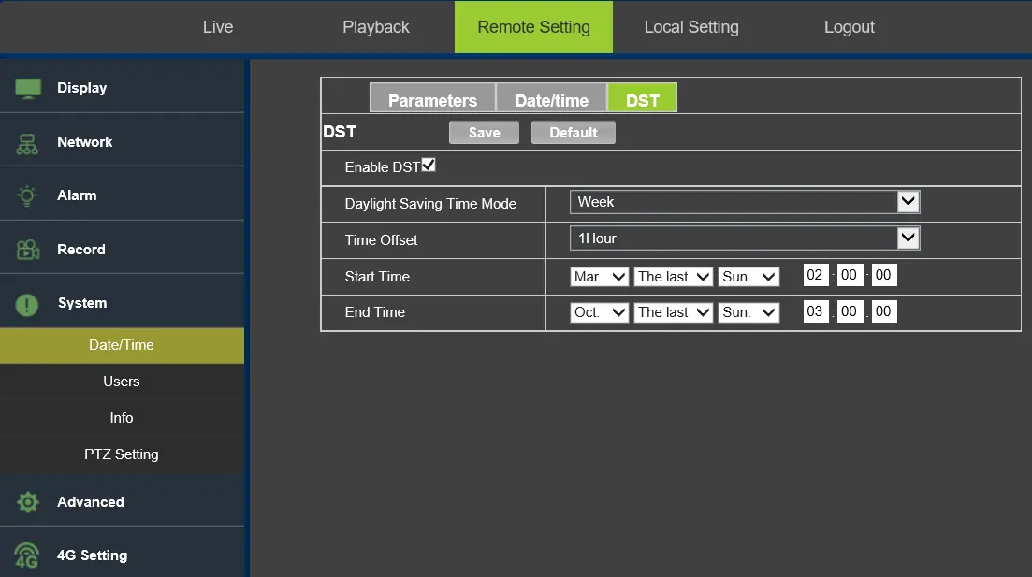The width and height of the screenshot is (1032, 577).
Task: Expand the Alarm sidebar section
Action: [122, 195]
